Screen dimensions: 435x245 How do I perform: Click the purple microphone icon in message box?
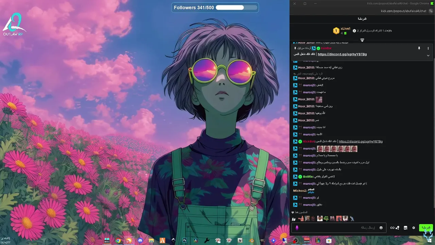tap(297, 228)
